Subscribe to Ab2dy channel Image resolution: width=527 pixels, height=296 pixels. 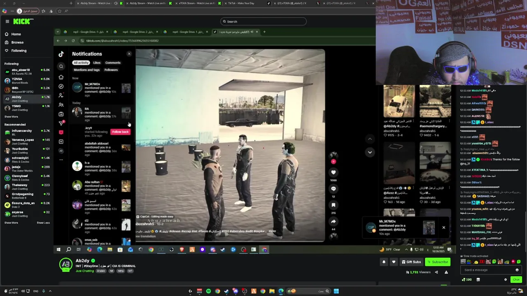[437, 262]
